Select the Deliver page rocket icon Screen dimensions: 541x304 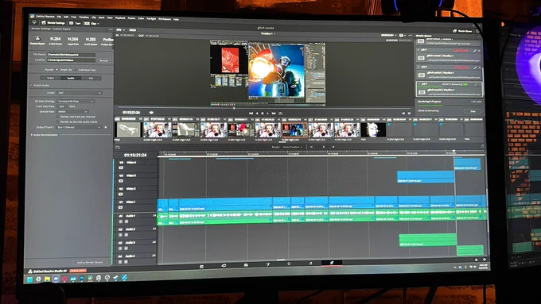pos(332,263)
